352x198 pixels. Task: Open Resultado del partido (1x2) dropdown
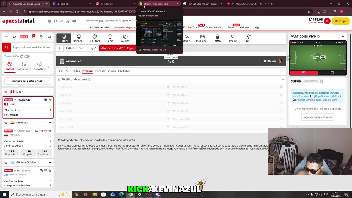click(28, 81)
